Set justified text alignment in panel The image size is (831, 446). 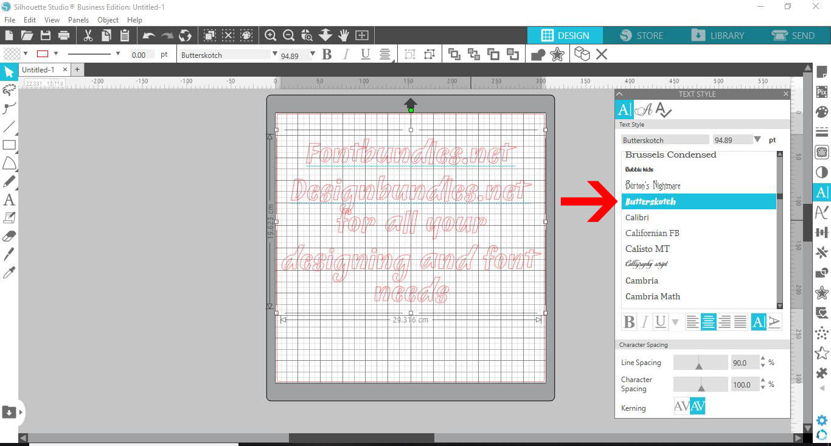(x=740, y=322)
